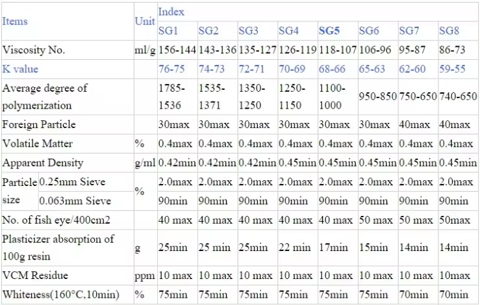The width and height of the screenshot is (480, 305).
Task: Select K value '59-55'
Action: 452,69
